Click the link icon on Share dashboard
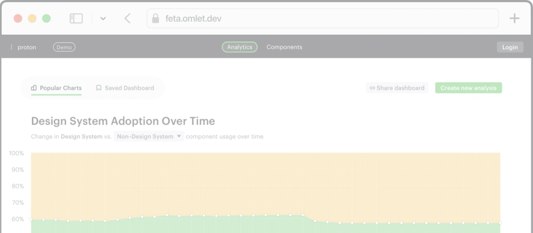This screenshot has height=233, width=533. point(372,88)
